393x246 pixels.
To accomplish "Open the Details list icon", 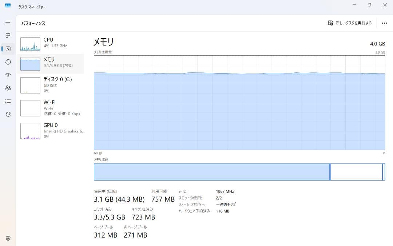I will 8,101.
